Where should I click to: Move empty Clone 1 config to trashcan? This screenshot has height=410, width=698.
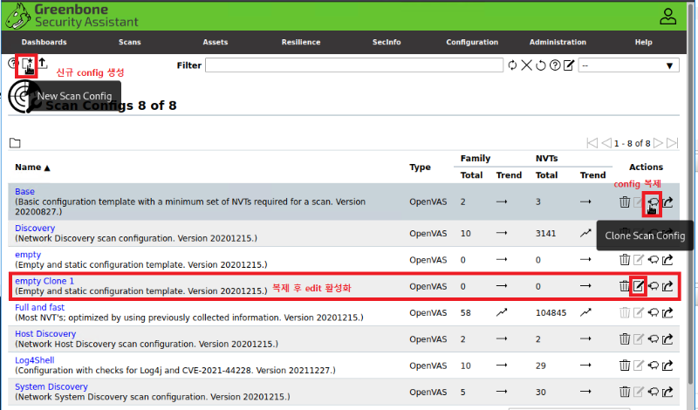[x=625, y=285]
